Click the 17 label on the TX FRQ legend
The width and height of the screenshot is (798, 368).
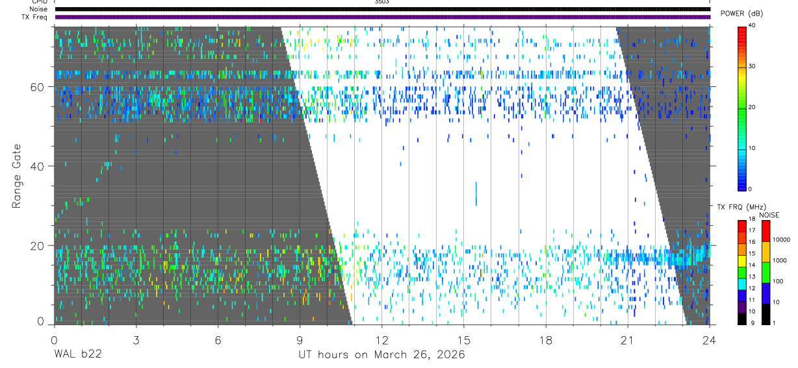point(752,230)
